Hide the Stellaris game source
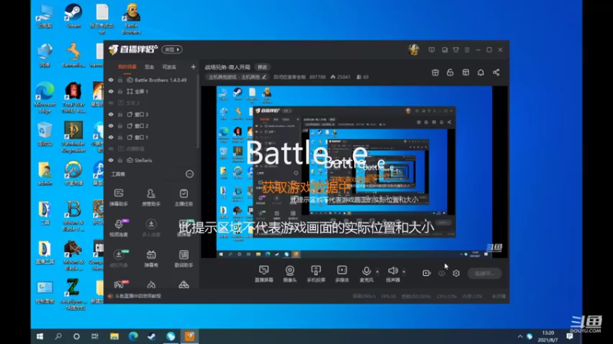Image resolution: width=613 pixels, height=344 pixels. tap(111, 161)
